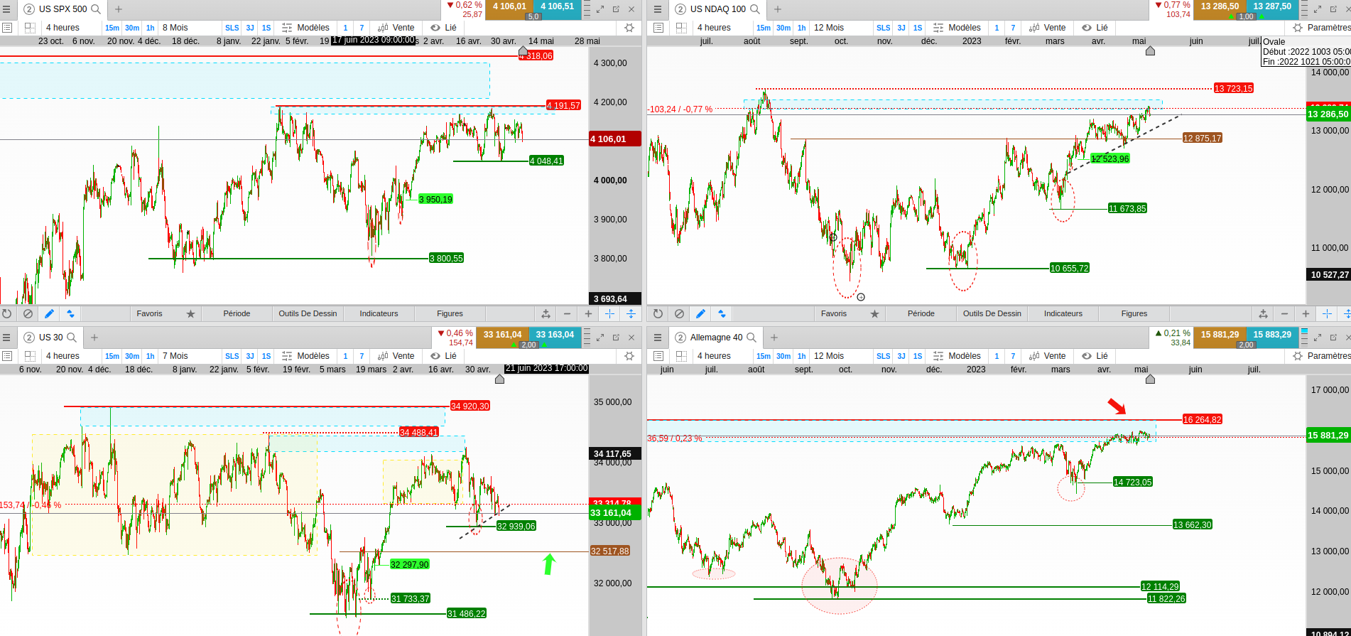Open the Modèles dropdown on US 30 chart
Image resolution: width=1351 pixels, height=636 pixels.
[x=306, y=356]
